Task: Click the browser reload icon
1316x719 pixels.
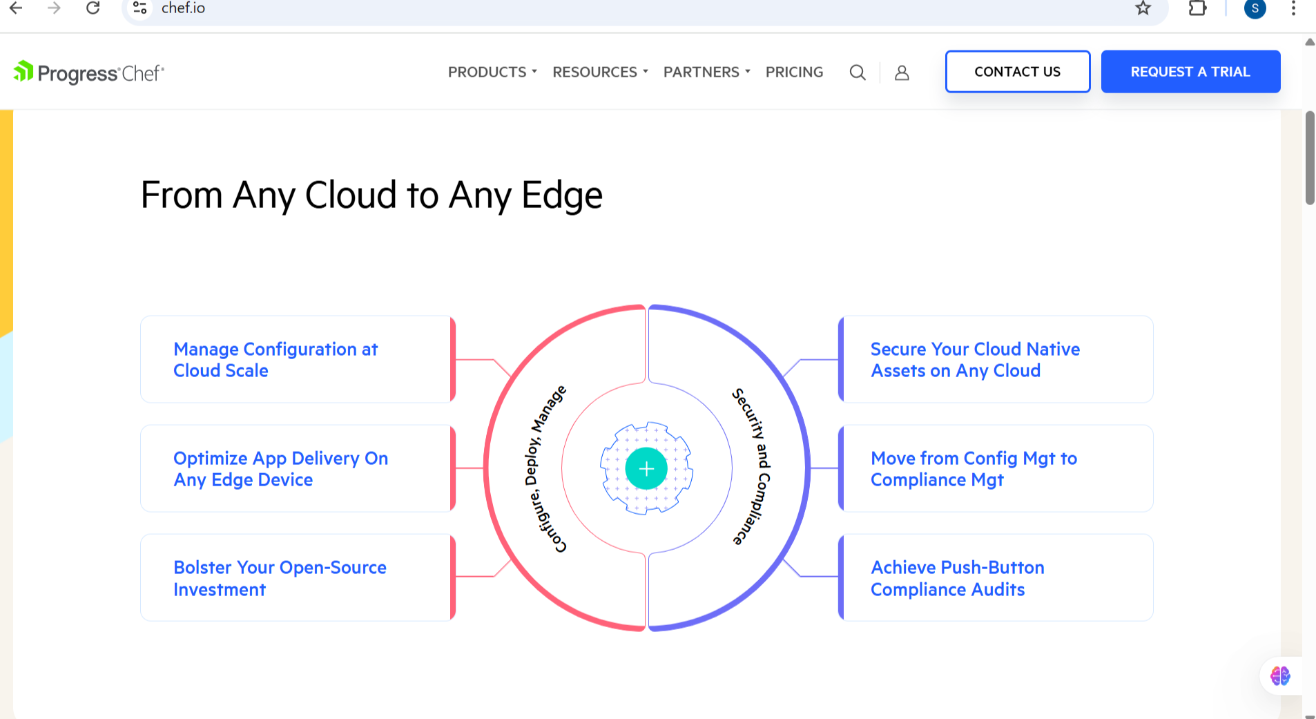Action: click(x=93, y=8)
